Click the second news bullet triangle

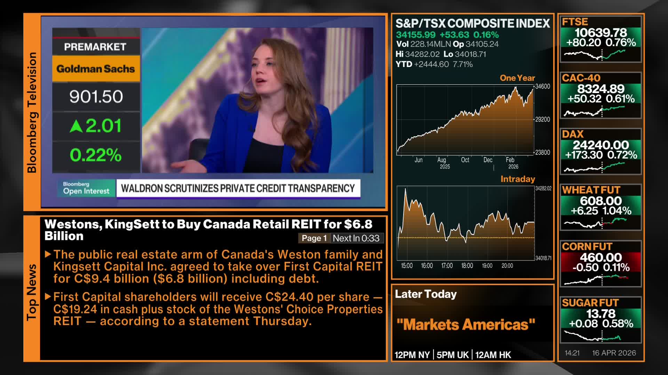point(48,297)
